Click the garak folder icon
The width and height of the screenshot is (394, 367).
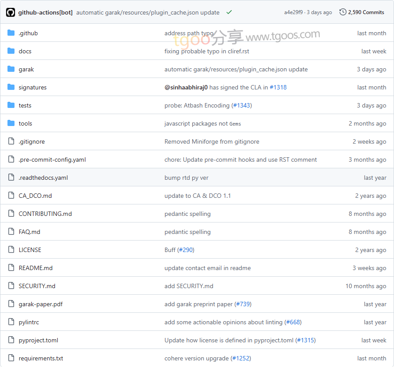tap(11, 69)
